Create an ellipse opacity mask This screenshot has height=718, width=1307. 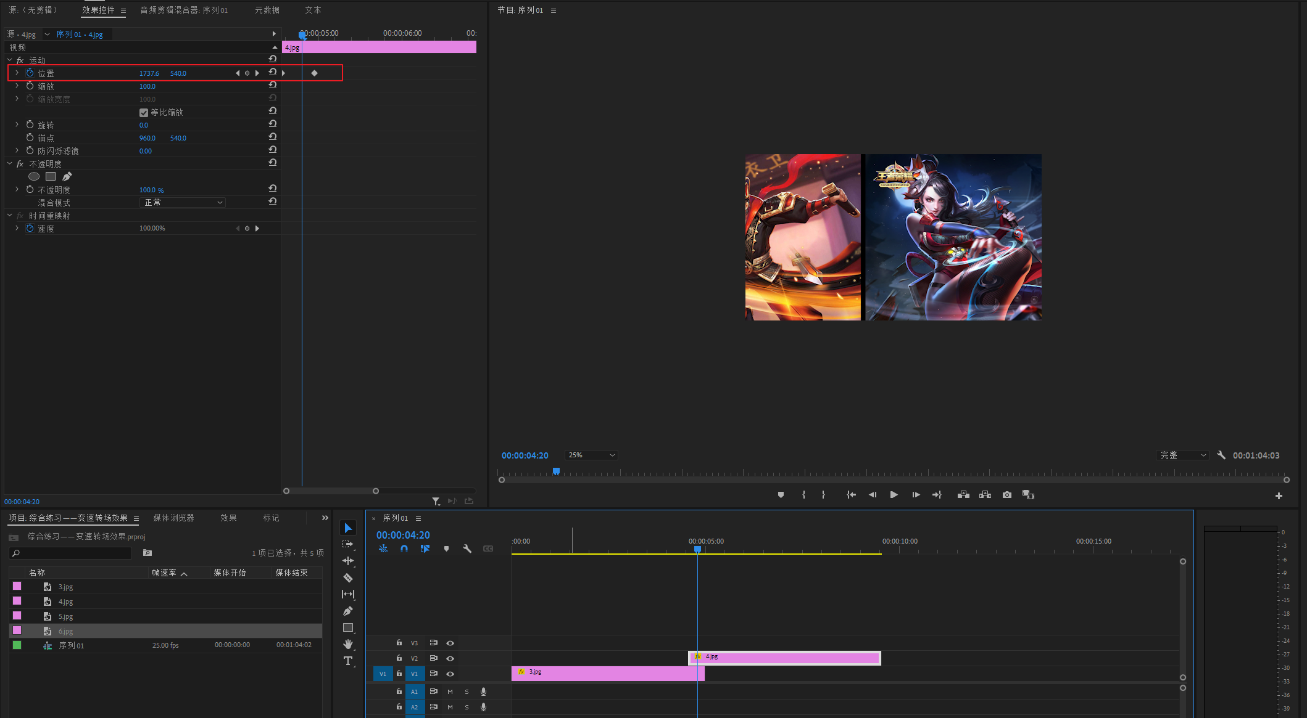pyautogui.click(x=34, y=177)
